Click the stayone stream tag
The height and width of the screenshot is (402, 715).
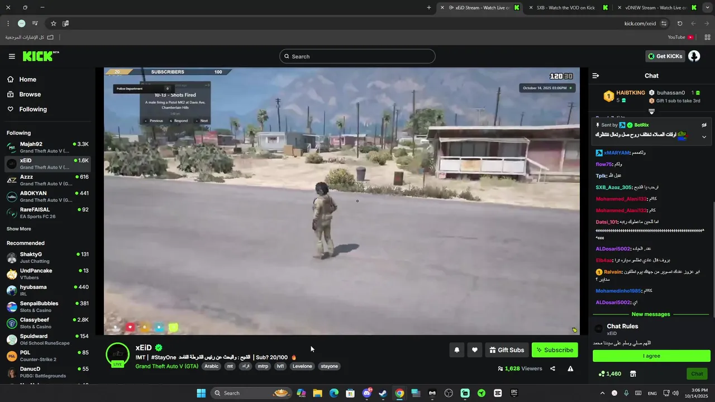pyautogui.click(x=329, y=366)
